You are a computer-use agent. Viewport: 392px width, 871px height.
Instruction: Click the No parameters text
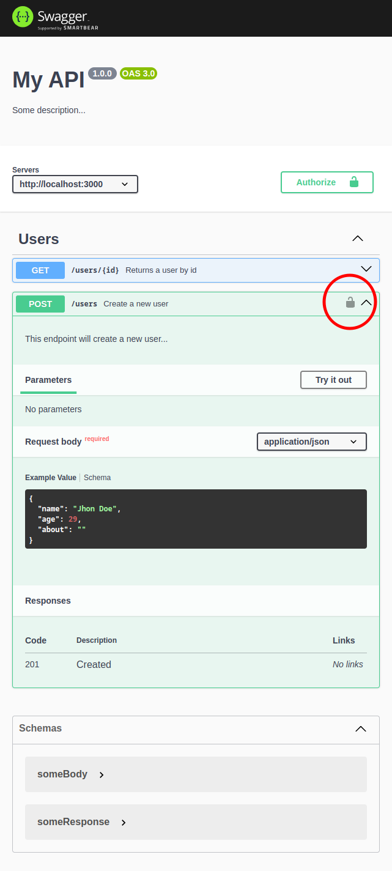pos(53,409)
